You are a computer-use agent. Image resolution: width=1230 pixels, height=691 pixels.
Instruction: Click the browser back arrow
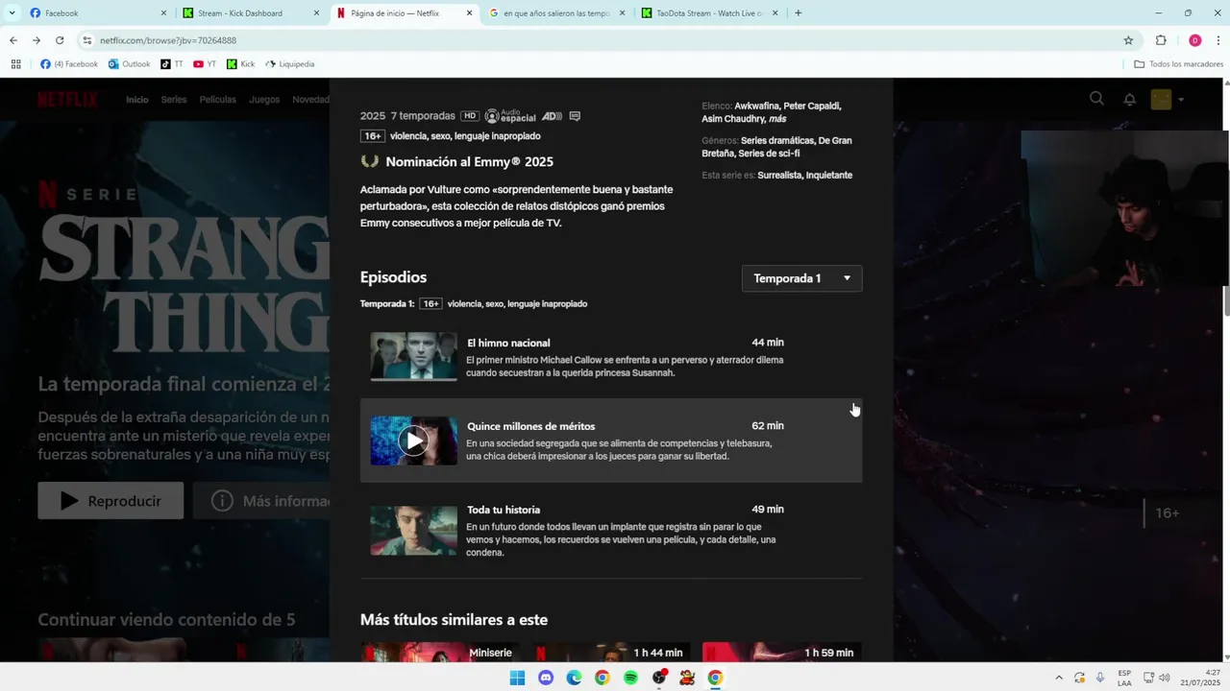coord(13,40)
